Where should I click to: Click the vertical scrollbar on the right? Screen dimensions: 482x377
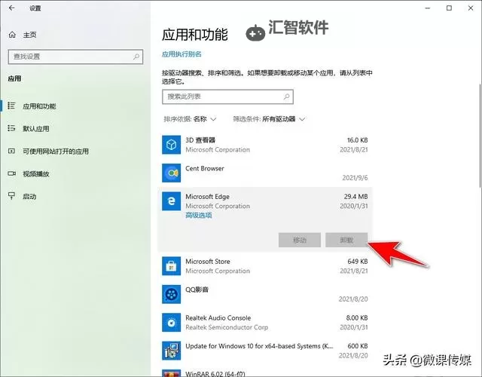(480, 136)
